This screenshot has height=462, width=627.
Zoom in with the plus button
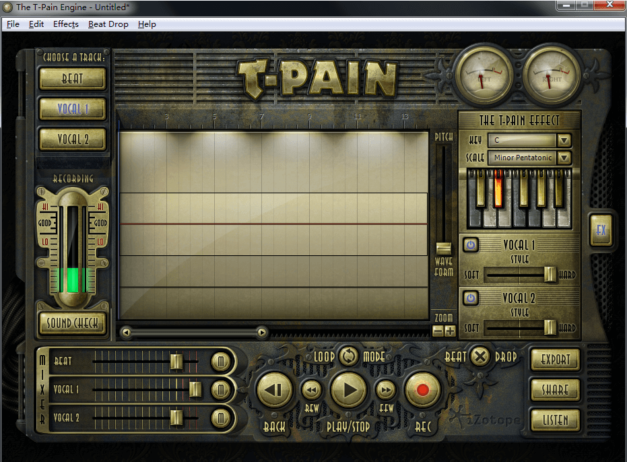coord(450,331)
